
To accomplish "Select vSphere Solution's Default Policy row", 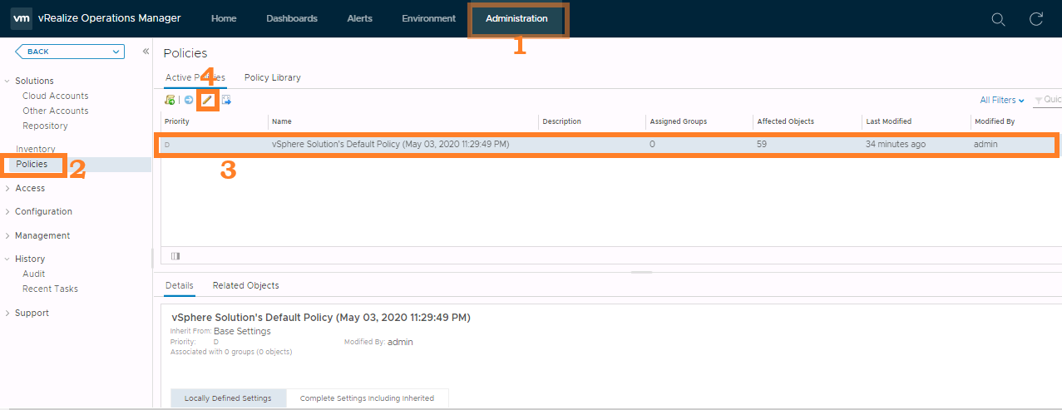I will [610, 145].
